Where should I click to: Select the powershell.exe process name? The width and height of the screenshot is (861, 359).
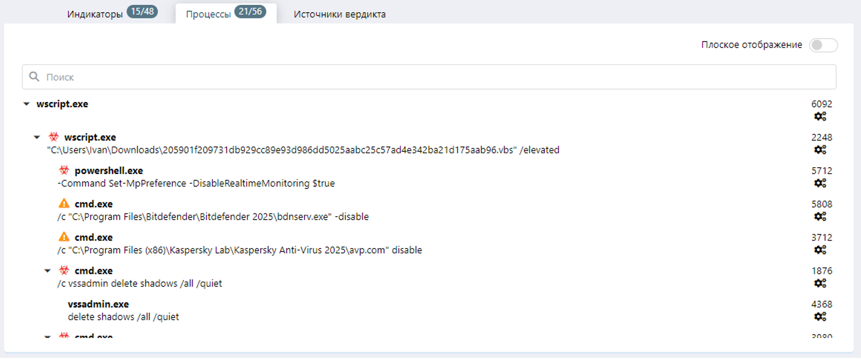108,170
